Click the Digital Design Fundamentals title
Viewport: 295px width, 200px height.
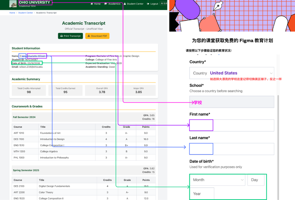(x=54, y=186)
